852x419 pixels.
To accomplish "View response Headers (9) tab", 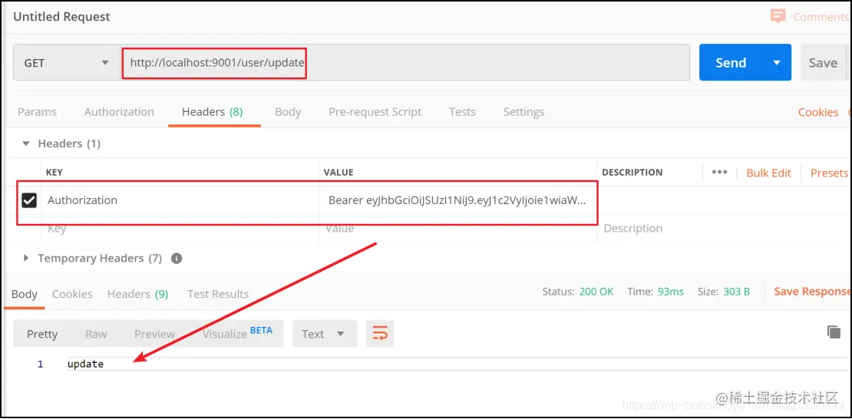I will pyautogui.click(x=138, y=294).
